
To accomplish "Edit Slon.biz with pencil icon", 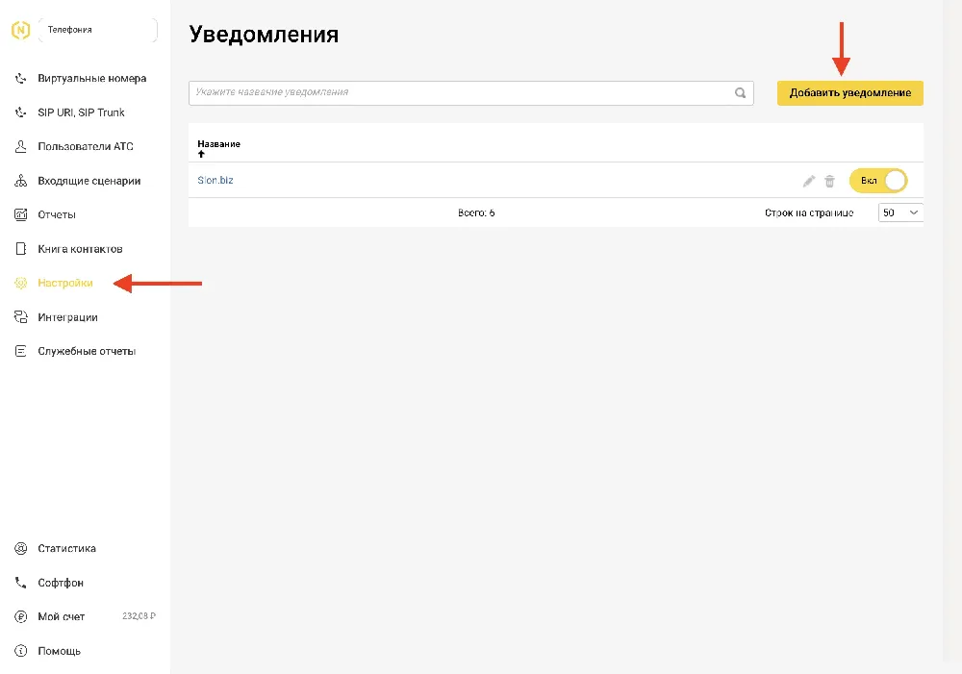I will coord(809,181).
